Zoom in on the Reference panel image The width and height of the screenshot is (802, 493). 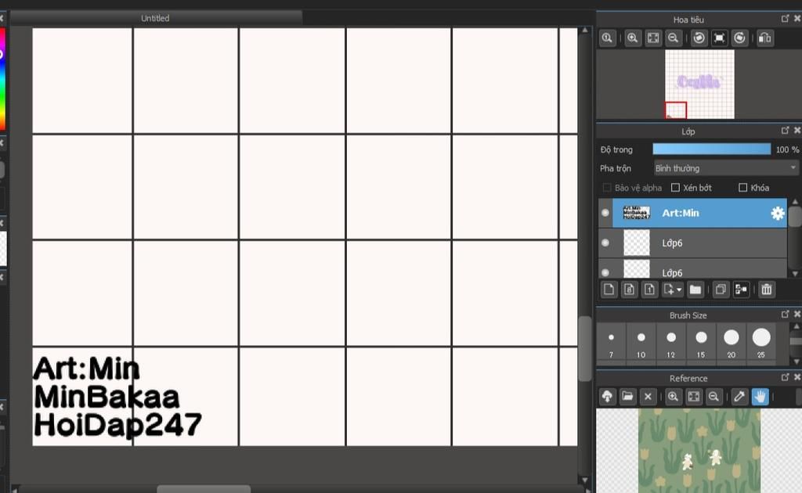(673, 397)
